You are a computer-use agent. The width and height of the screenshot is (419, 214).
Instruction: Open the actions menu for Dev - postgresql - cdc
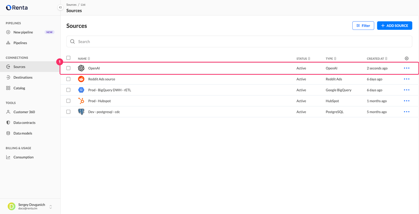(407, 112)
